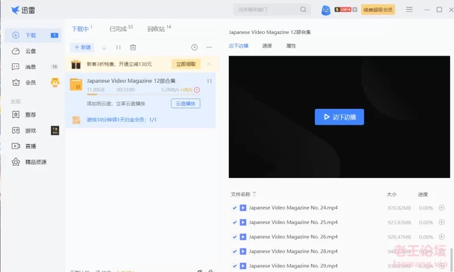Screen dimensions: 454x272
Task: Click the pause all toolbar icon
Action: click(x=119, y=48)
